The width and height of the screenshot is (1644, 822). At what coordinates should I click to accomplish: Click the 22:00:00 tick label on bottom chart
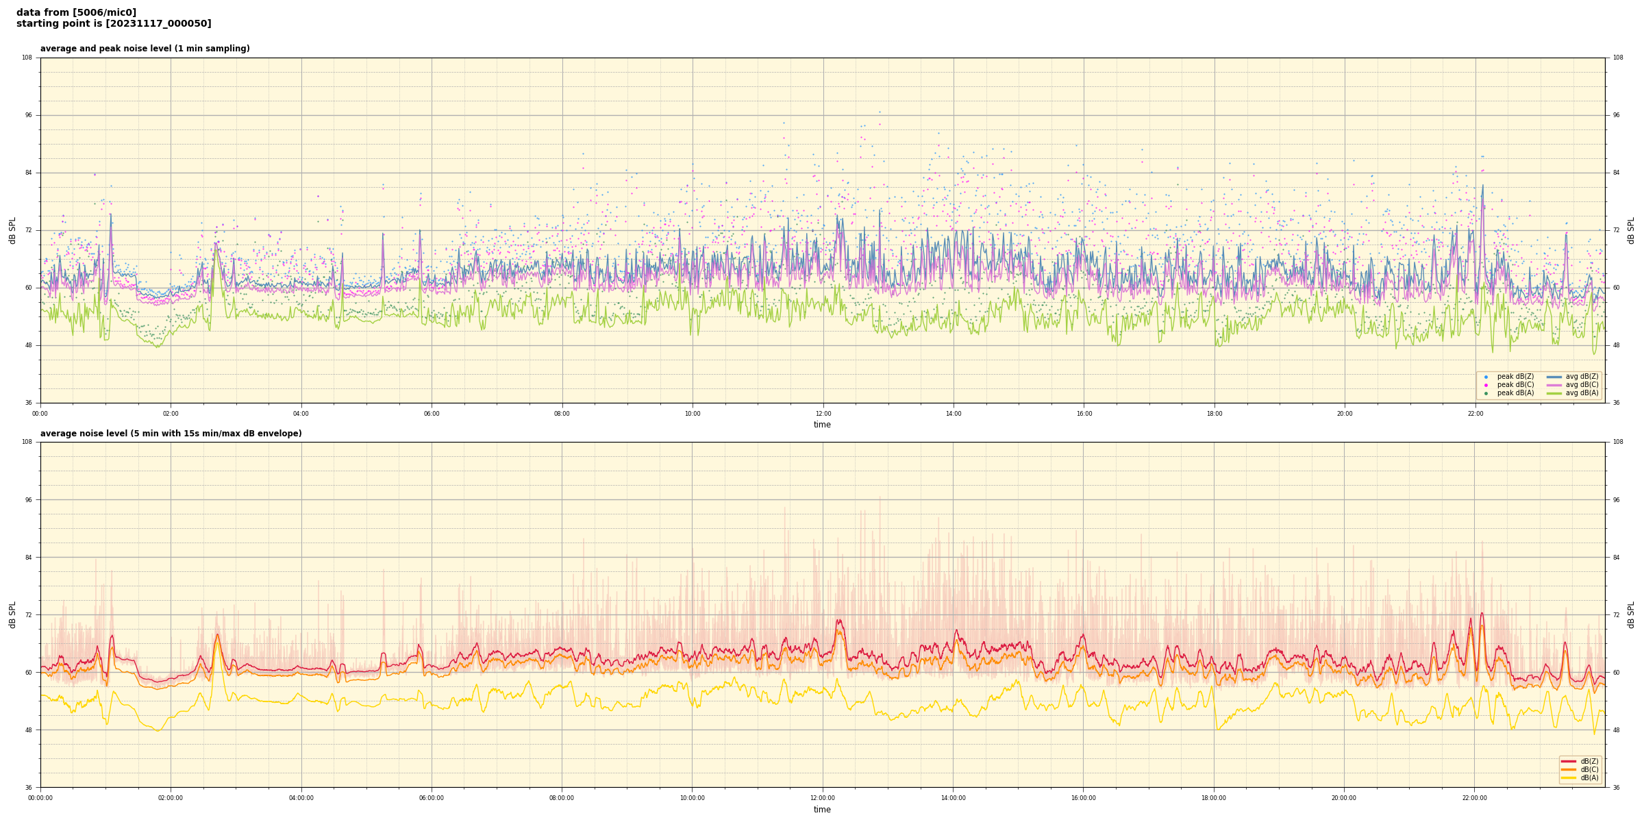point(1475,798)
